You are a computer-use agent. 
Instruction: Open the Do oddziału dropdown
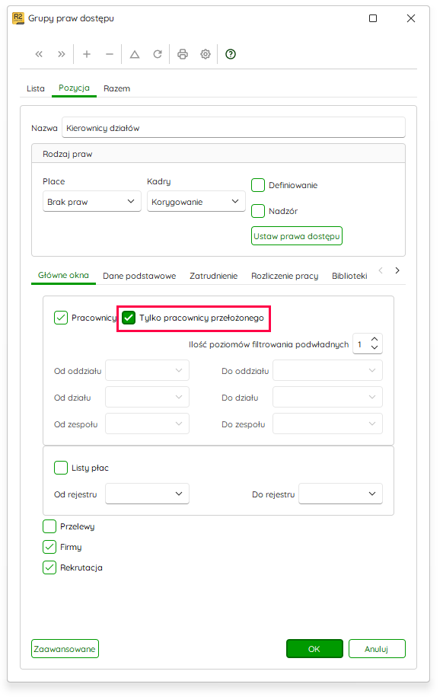[327, 370]
